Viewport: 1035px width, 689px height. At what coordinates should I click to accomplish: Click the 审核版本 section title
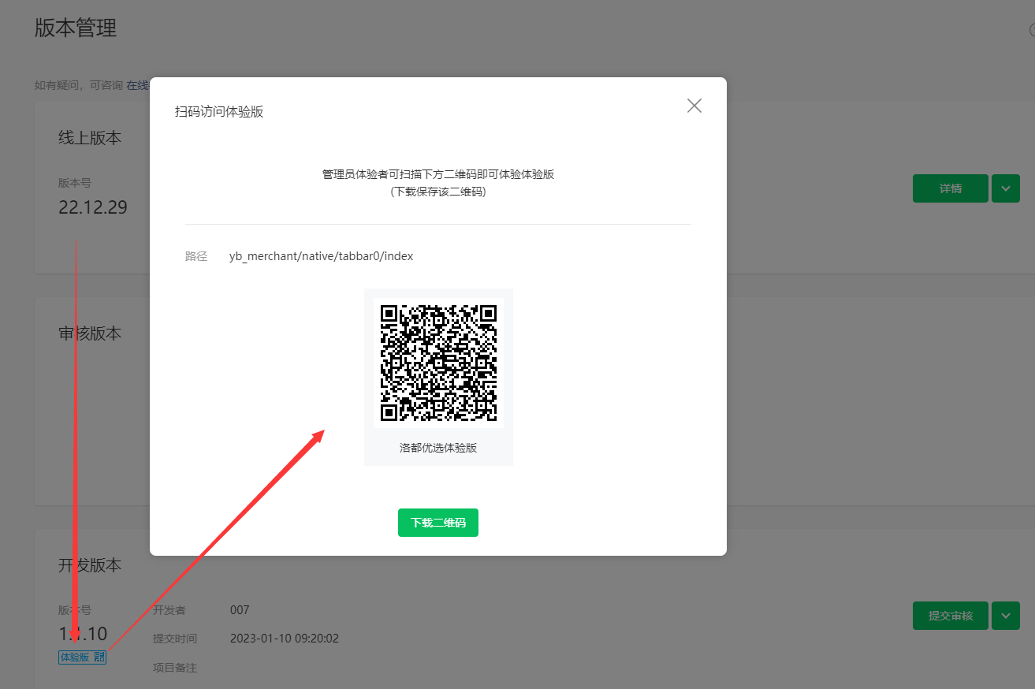tap(90, 333)
